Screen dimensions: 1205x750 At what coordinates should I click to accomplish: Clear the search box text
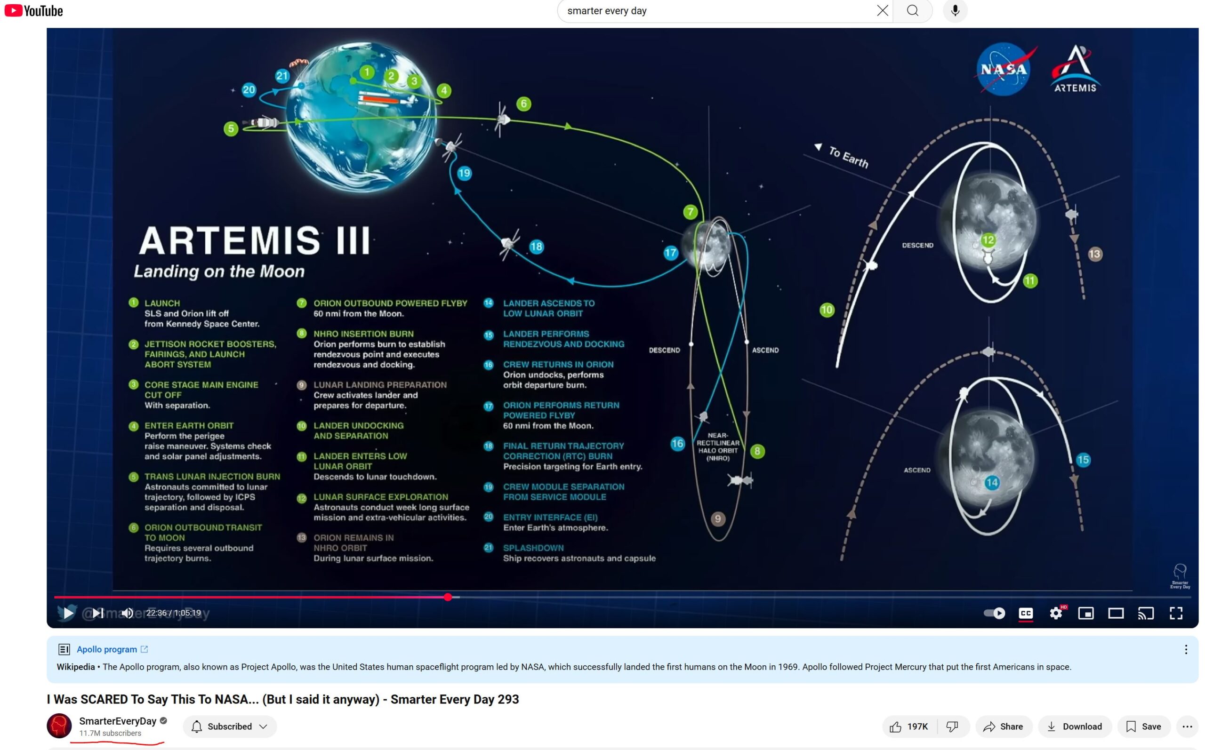[882, 11]
